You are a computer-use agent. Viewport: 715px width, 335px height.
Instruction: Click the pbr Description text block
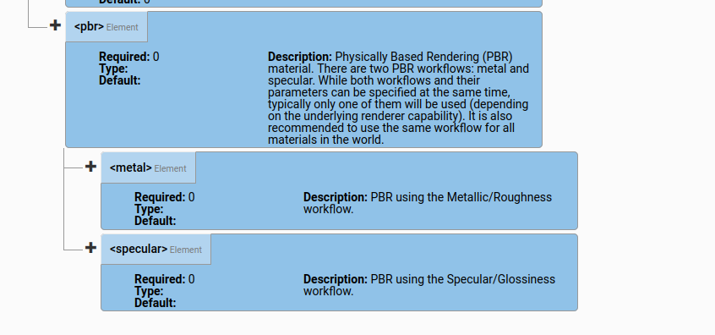[398, 98]
